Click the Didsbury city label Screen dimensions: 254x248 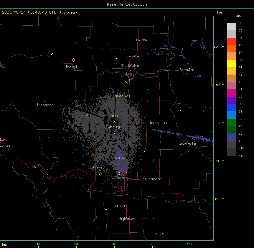113,127
